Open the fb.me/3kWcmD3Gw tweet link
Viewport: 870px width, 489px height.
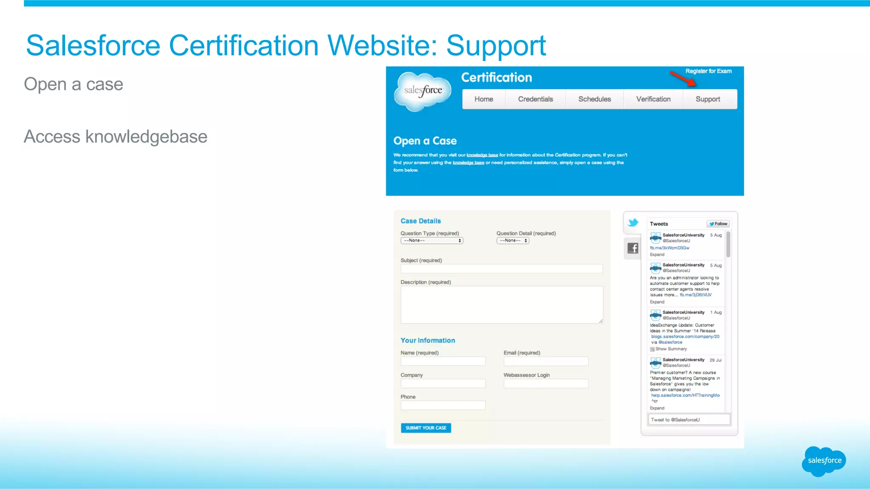click(x=669, y=248)
